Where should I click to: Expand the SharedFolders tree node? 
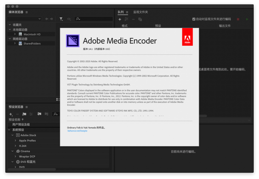pyautogui.click(x=15, y=43)
